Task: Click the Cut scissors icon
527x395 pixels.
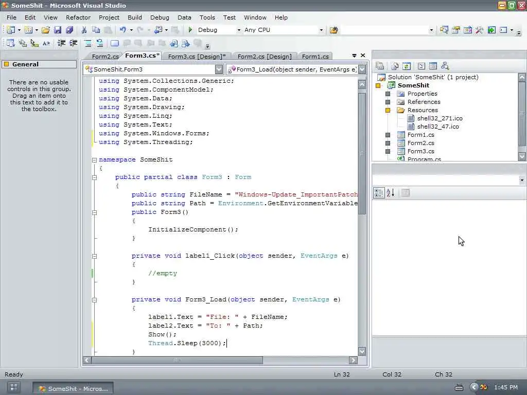Action: (x=84, y=30)
